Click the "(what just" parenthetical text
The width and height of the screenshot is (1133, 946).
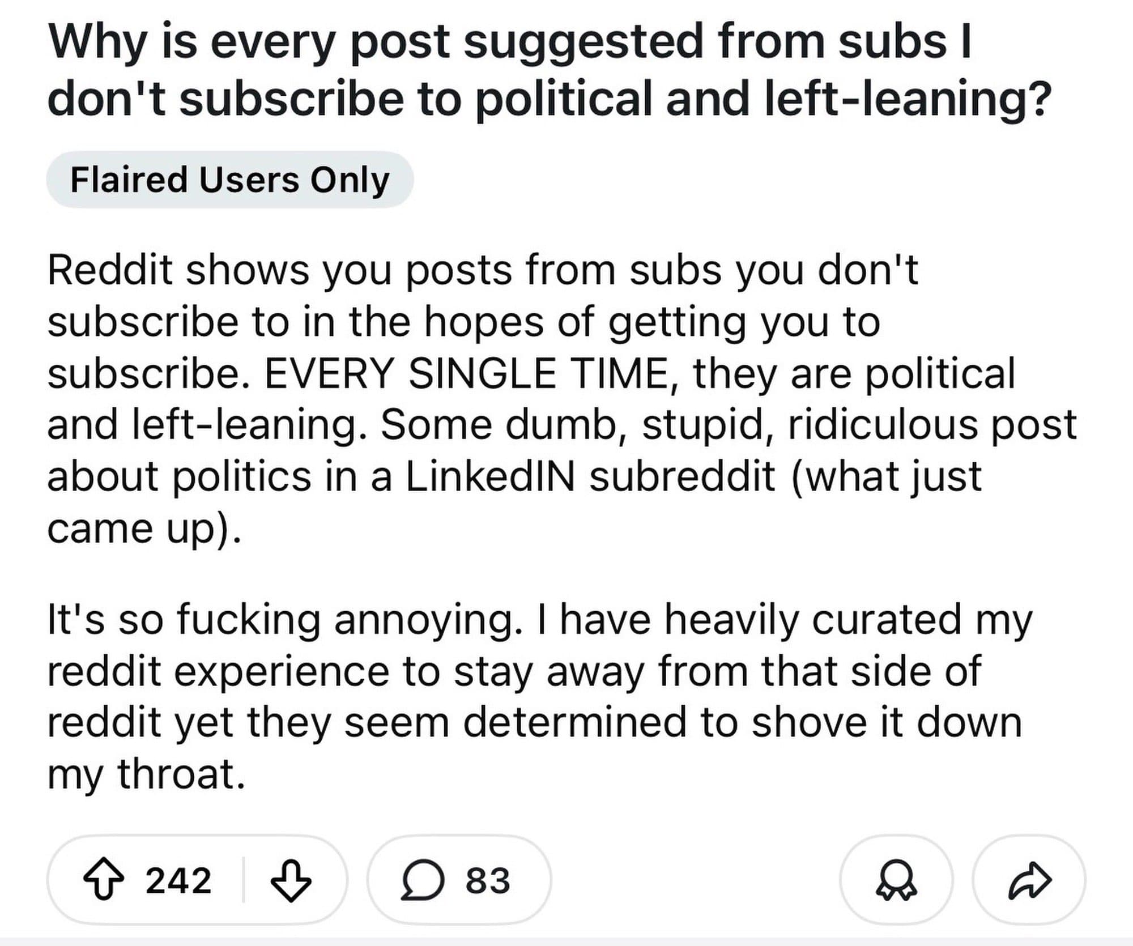tap(887, 476)
